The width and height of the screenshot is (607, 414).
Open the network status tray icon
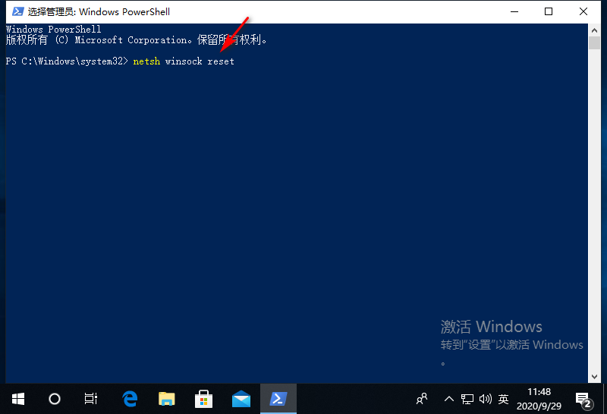pyautogui.click(x=467, y=398)
